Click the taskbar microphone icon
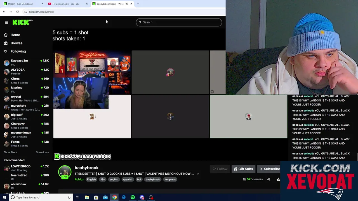This screenshot has width=358, height=201. pyautogui.click(x=69, y=197)
